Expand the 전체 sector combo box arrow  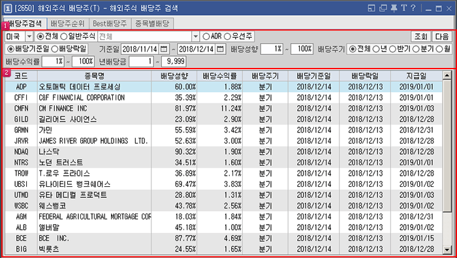pyautogui.click(x=195, y=37)
